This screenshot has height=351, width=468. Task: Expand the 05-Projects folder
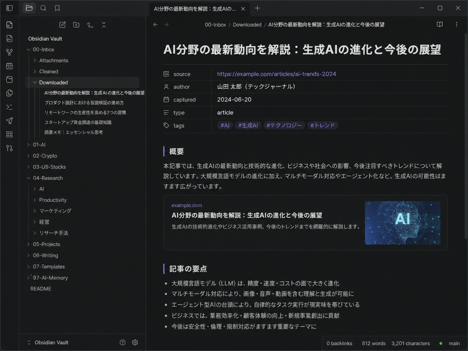click(x=28, y=244)
